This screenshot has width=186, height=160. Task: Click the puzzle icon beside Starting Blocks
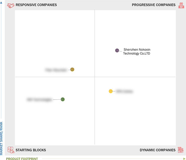point(11,150)
